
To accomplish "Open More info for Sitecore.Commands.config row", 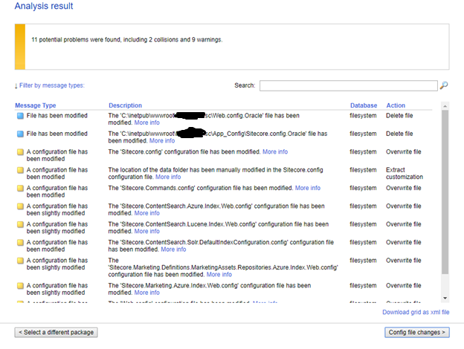I will pyautogui.click(x=307, y=188).
